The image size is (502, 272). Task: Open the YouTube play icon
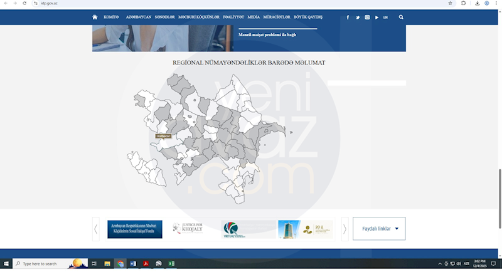pyautogui.click(x=376, y=18)
